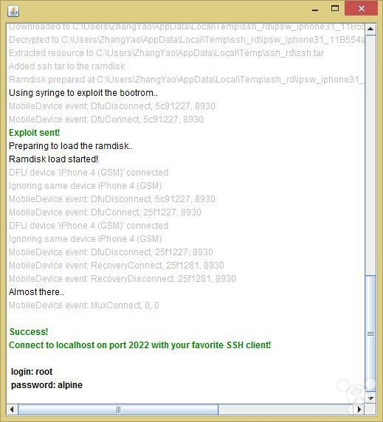Maximize the SSH ramdisk window
The width and height of the screenshot is (383, 422).
pos(335,9)
